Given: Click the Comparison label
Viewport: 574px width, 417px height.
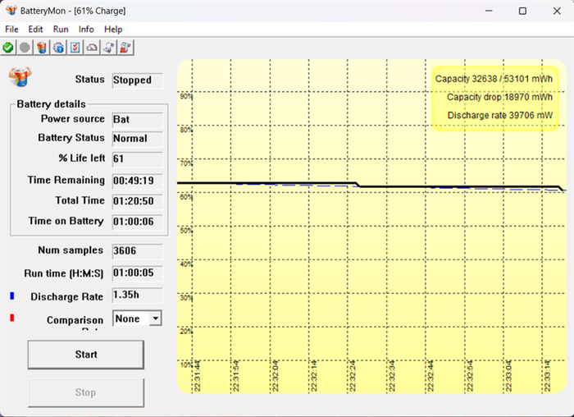Looking at the screenshot, I should [x=75, y=320].
